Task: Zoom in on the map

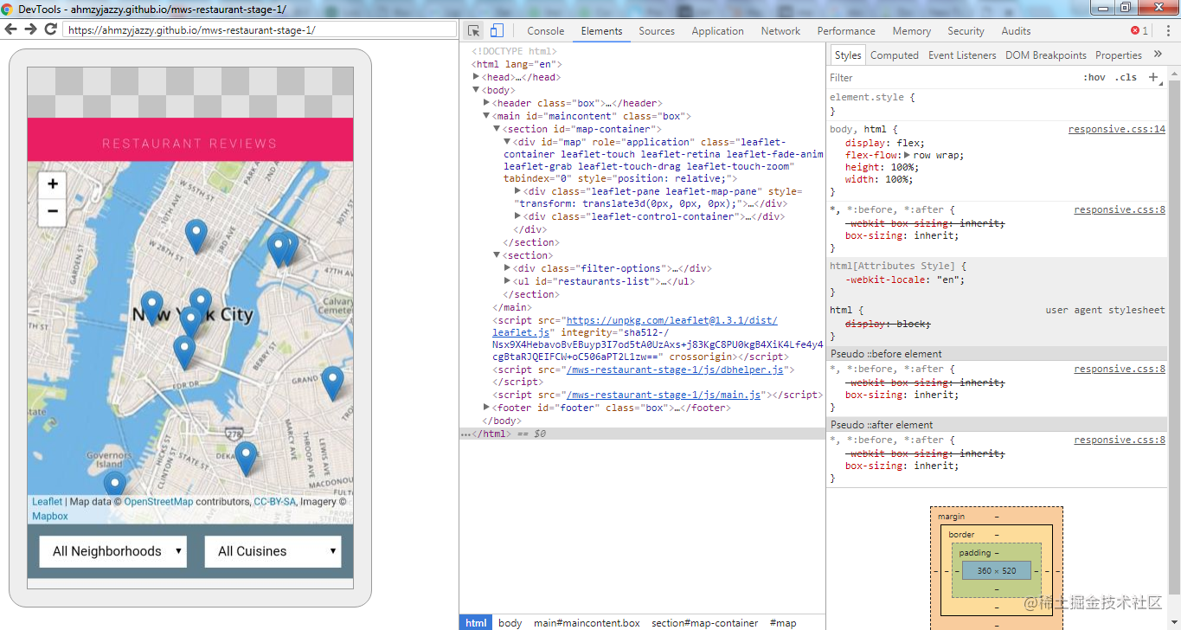Action: 53,183
